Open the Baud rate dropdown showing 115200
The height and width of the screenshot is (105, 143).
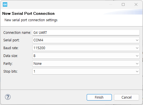click(86, 48)
